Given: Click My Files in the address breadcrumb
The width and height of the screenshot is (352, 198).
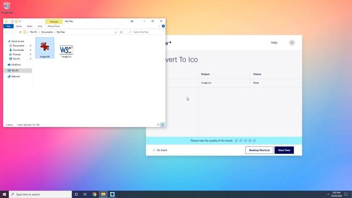Looking at the screenshot, I should [61, 32].
